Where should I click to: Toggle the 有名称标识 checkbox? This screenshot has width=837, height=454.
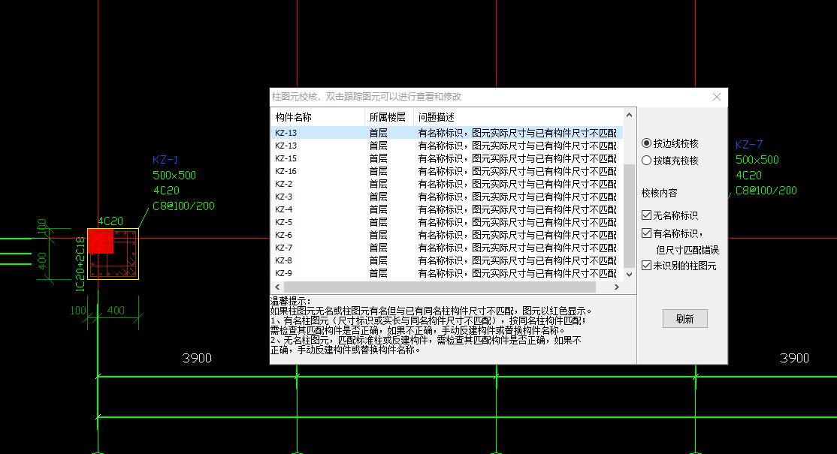click(646, 233)
